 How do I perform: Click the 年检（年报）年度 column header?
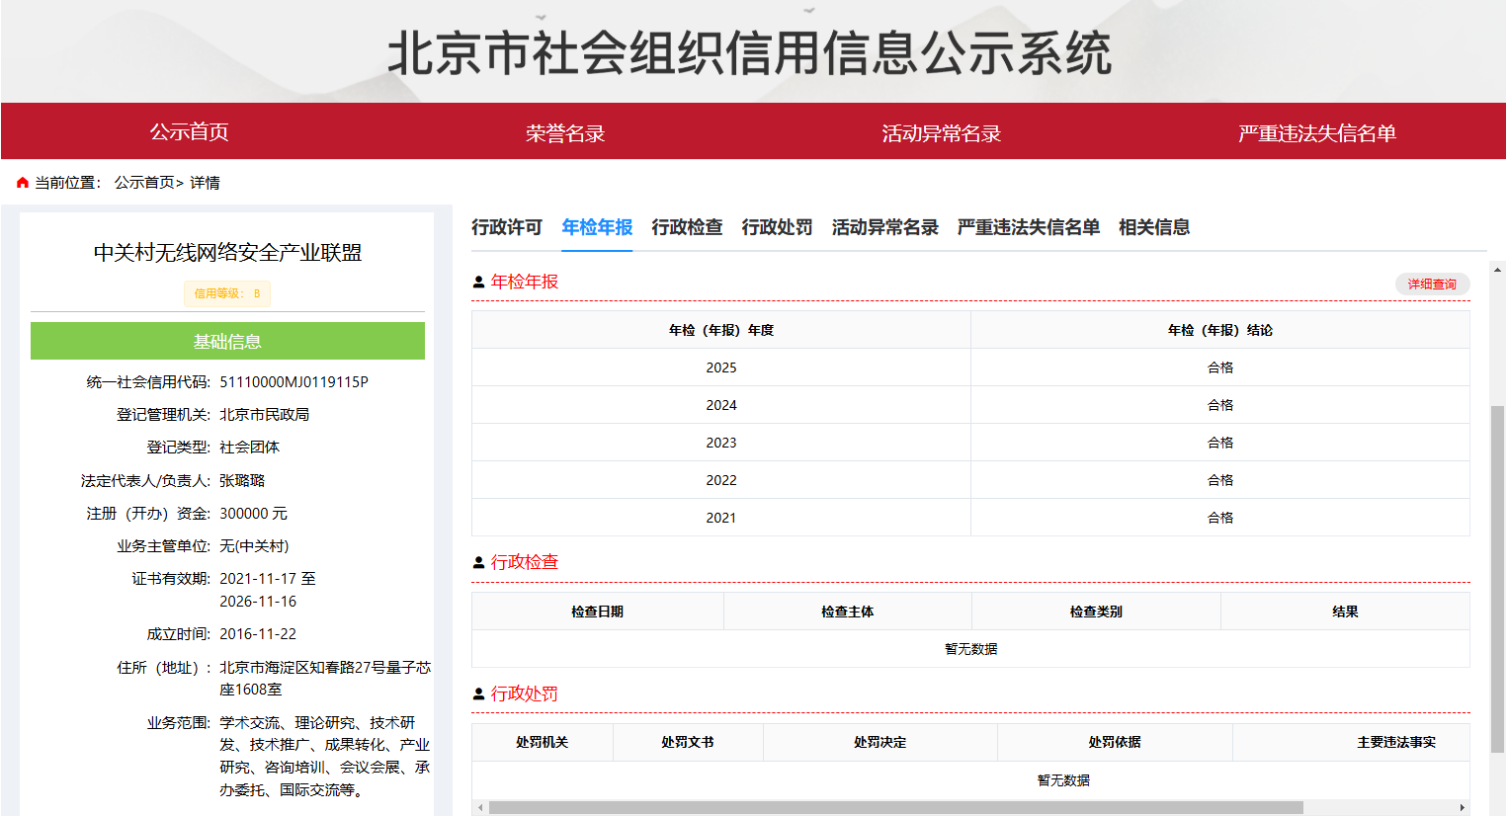tap(721, 330)
